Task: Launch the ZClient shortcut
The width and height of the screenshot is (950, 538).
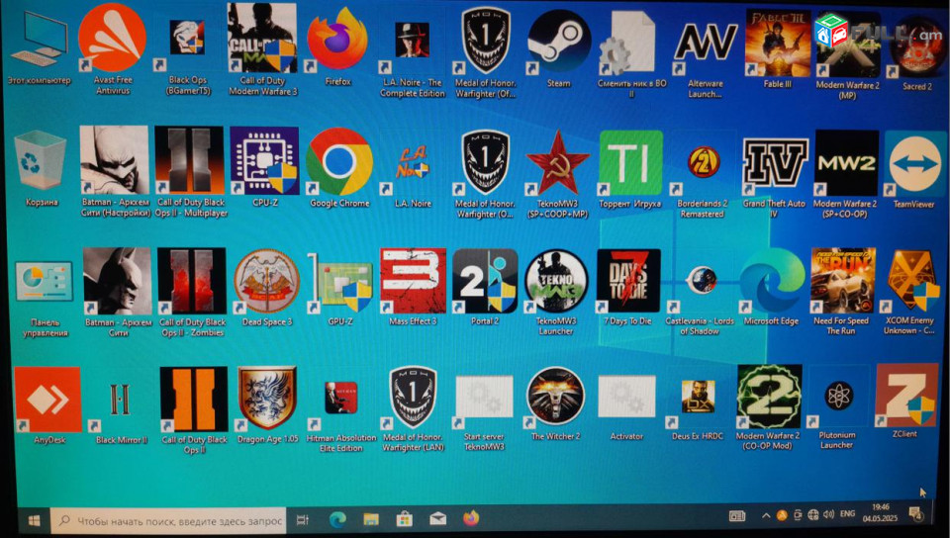Action: pos(906,395)
